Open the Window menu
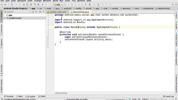This screenshot has height=100, width=178. (81, 1)
